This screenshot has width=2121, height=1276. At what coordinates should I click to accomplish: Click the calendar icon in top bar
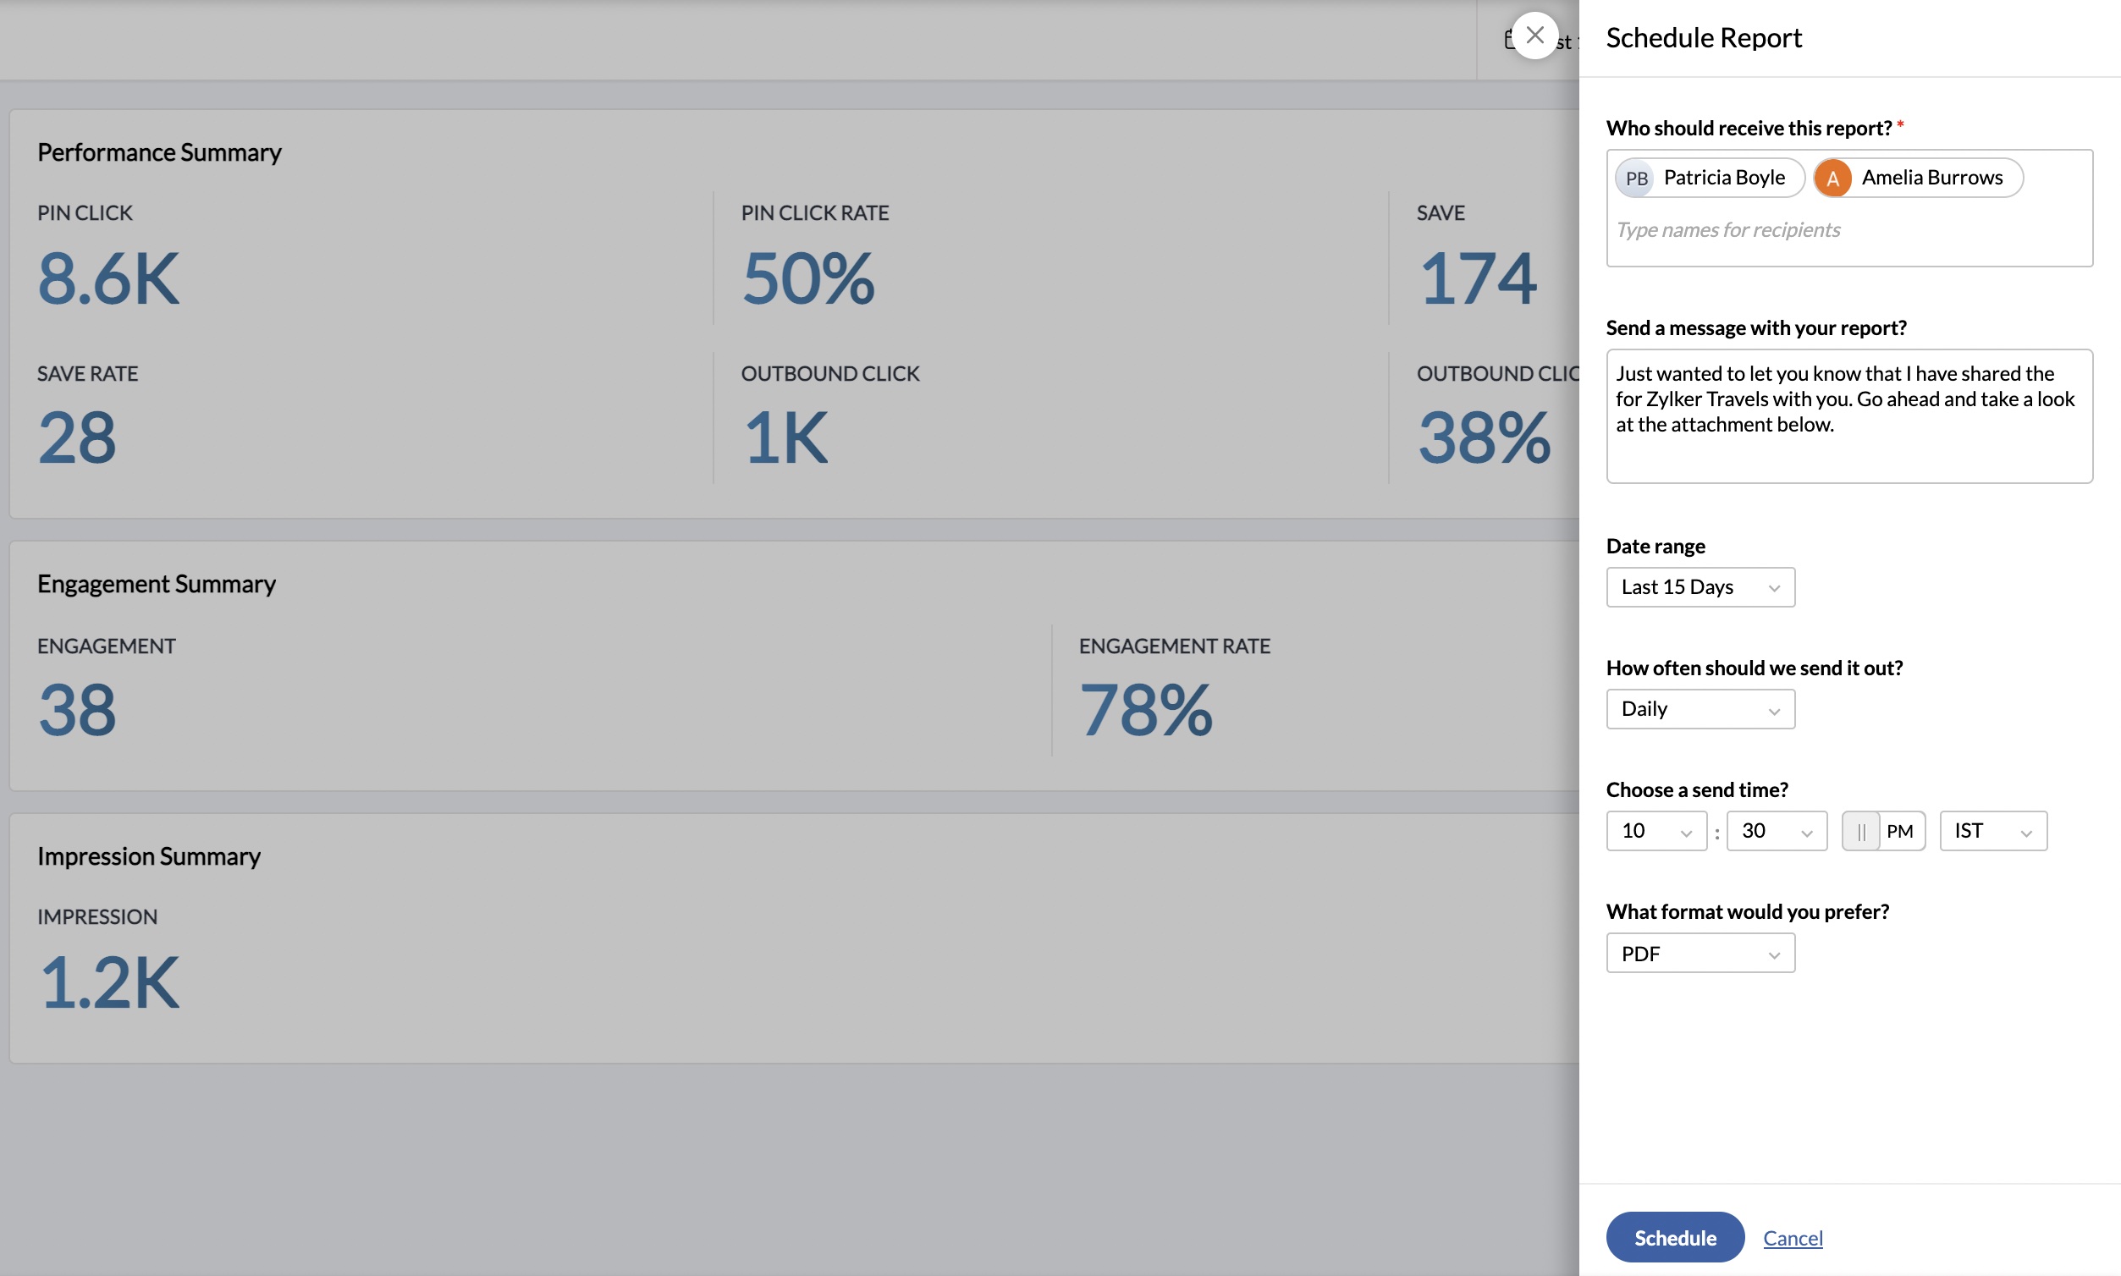coord(1508,40)
